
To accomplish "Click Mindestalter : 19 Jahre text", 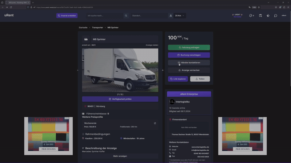I will tap(134, 138).
